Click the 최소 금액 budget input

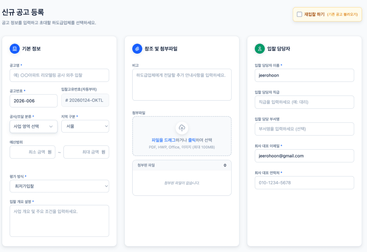33,152
